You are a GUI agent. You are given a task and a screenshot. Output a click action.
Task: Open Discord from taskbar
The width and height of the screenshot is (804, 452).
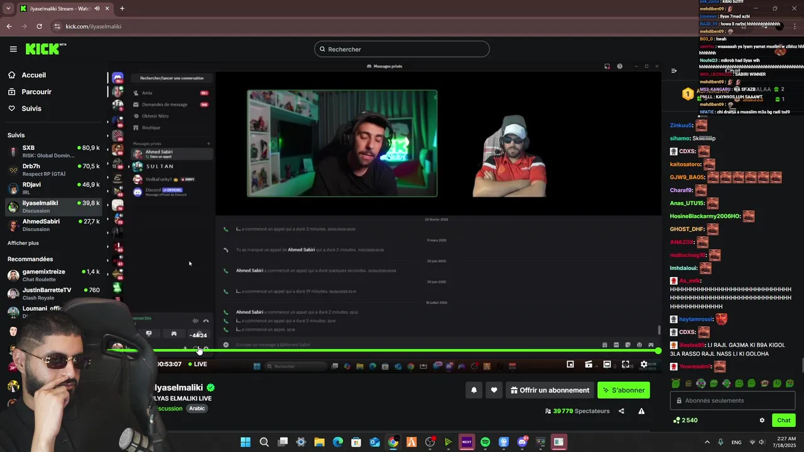pos(522,442)
